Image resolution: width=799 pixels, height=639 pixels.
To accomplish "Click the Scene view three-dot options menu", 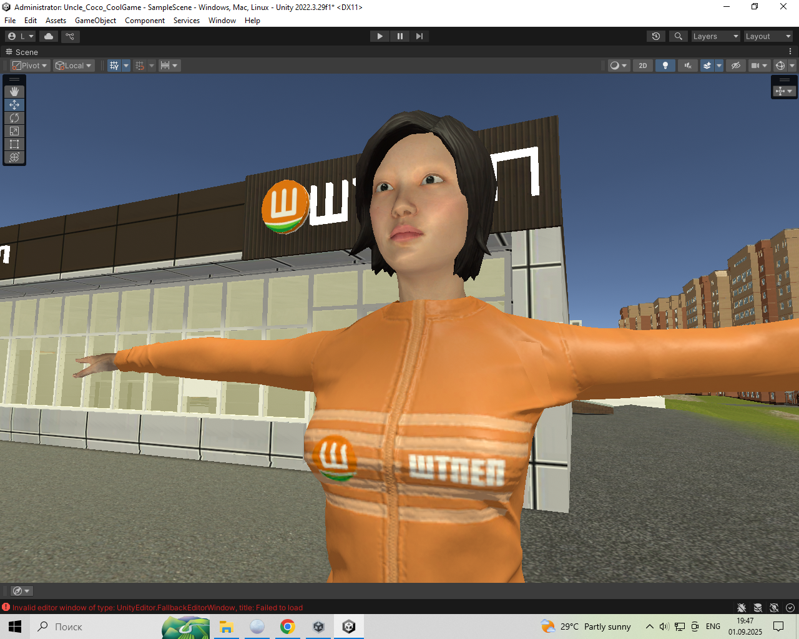I will point(790,52).
